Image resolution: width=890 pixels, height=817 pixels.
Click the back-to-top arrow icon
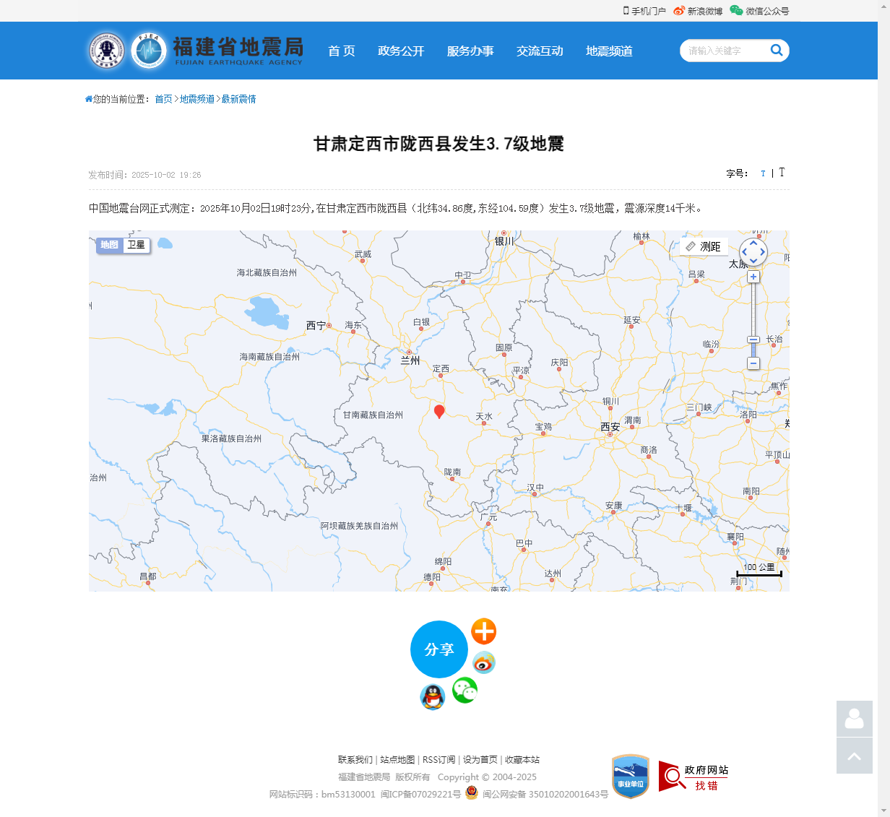click(854, 756)
